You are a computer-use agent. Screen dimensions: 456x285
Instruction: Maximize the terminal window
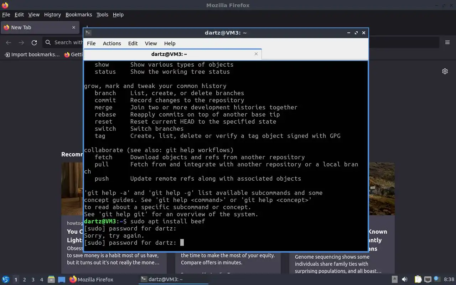coord(356,33)
